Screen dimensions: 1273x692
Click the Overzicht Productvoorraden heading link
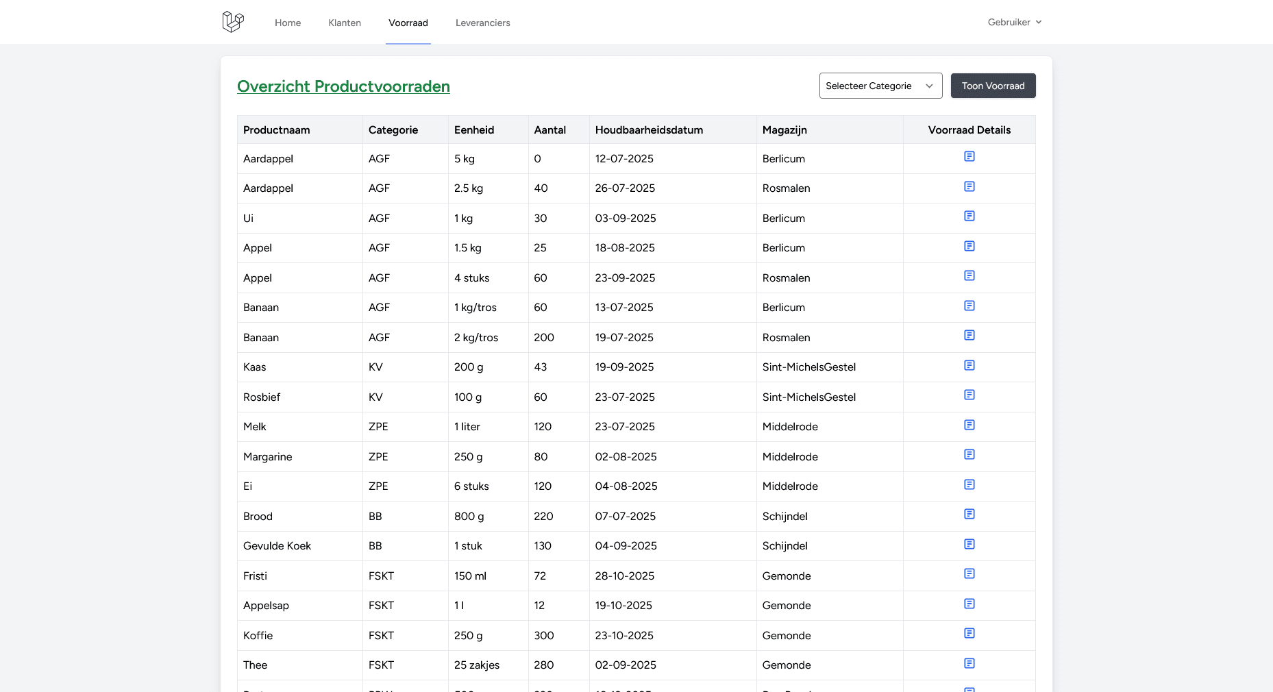pyautogui.click(x=343, y=86)
